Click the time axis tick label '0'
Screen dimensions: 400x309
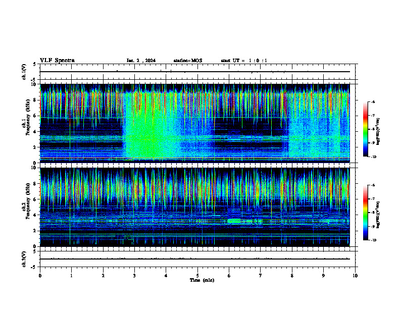(x=40, y=276)
